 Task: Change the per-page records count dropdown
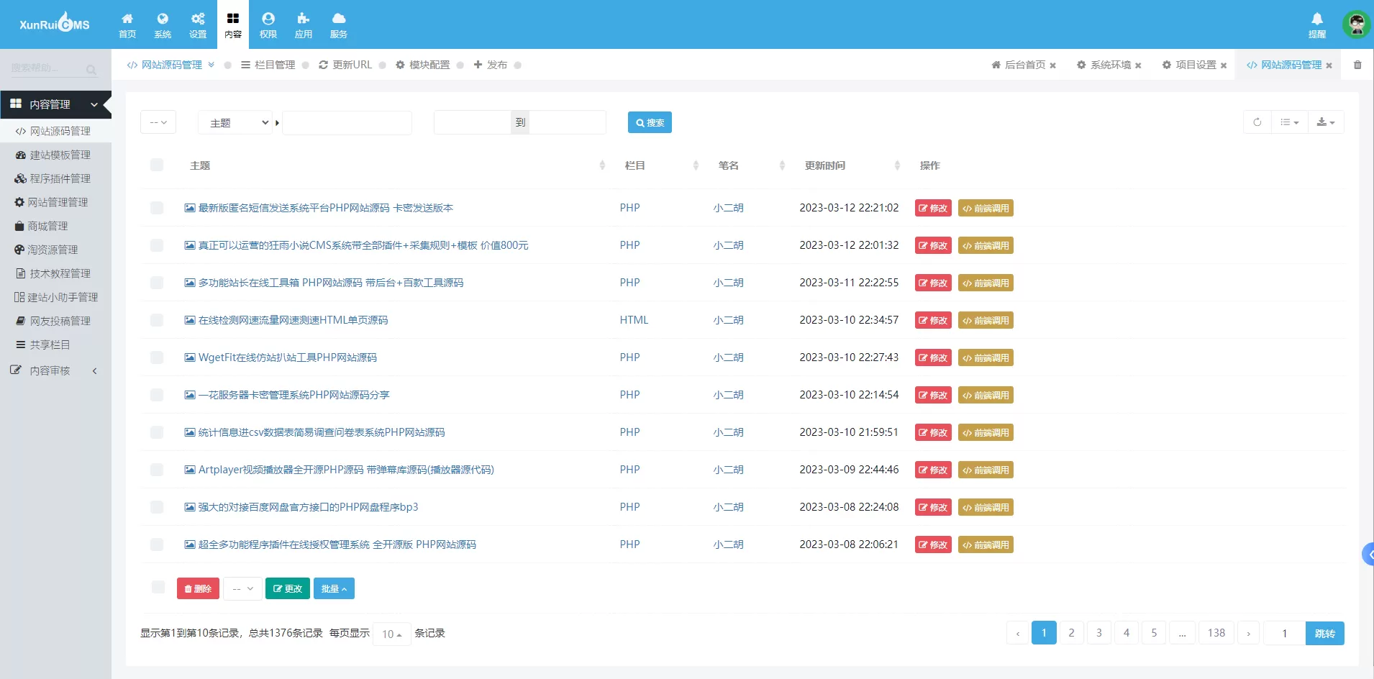[x=391, y=634]
